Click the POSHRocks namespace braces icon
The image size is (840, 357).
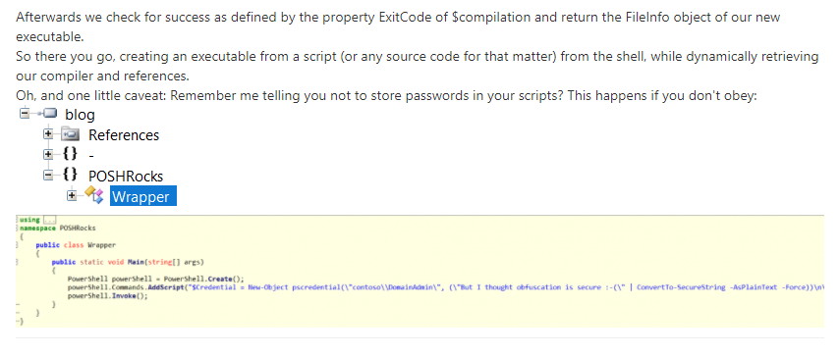(70, 175)
